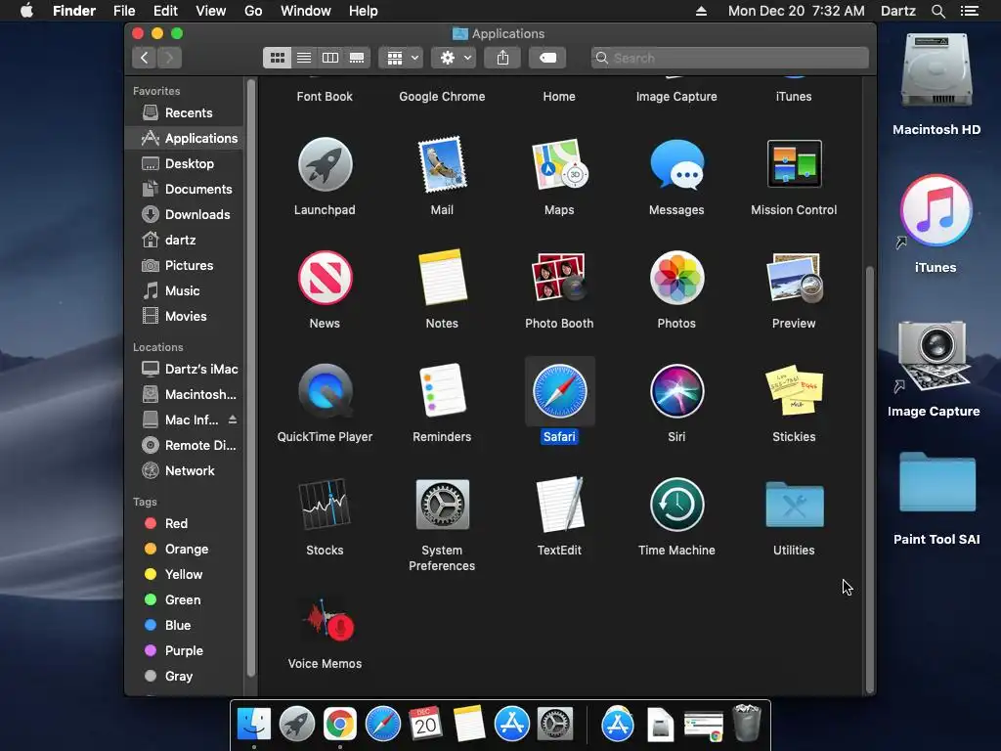1001x751 pixels.
Task: Open Spotlight search in the menu bar
Action: (937, 11)
